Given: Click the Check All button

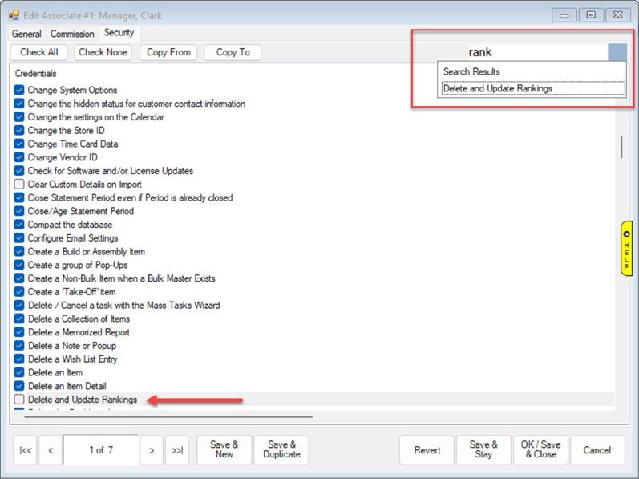Looking at the screenshot, I should tap(38, 52).
